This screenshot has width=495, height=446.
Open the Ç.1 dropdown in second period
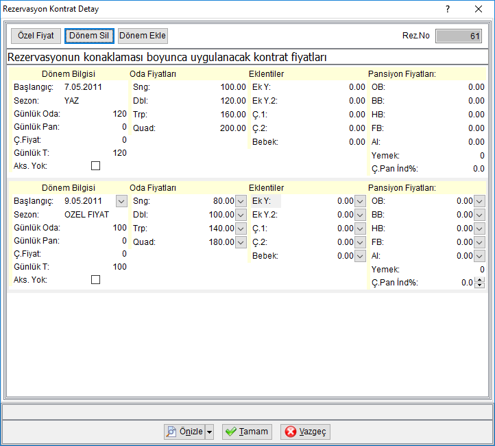(x=360, y=228)
